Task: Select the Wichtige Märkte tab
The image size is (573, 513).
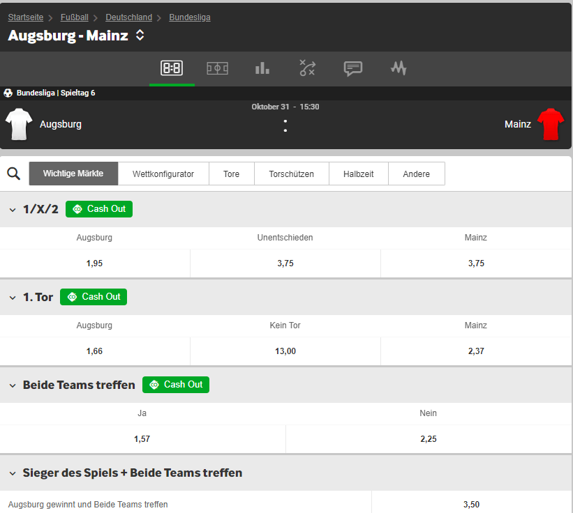Action: [x=73, y=174]
